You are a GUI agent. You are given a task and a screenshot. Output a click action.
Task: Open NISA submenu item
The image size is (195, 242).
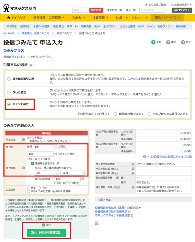[x=141, y=26]
